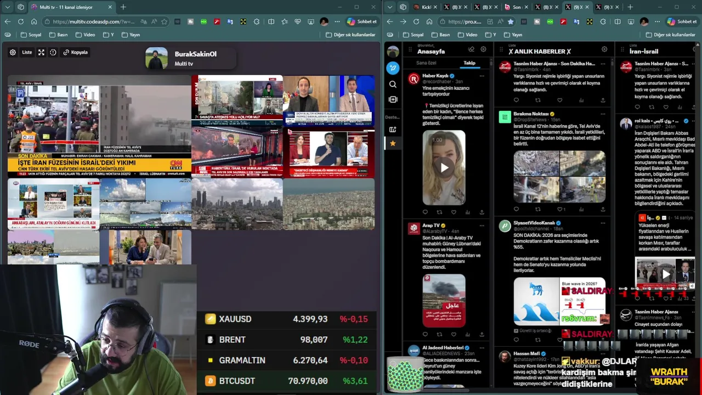Screen dimensions: 702x395
Task: Open split screen icon in left window
Action: (x=271, y=21)
